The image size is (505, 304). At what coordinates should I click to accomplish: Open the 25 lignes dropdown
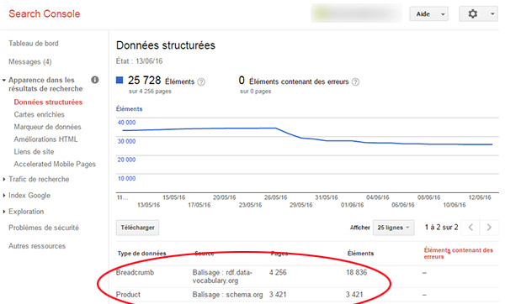[394, 228]
